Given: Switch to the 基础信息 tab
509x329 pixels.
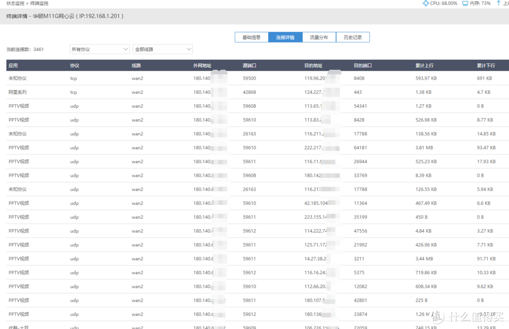Looking at the screenshot, I should (x=252, y=37).
